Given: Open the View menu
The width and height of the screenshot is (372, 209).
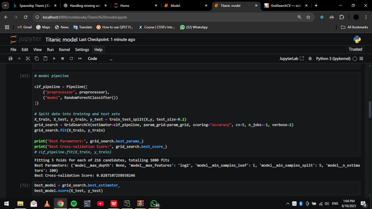Looking at the screenshot, I should pos(38,50).
